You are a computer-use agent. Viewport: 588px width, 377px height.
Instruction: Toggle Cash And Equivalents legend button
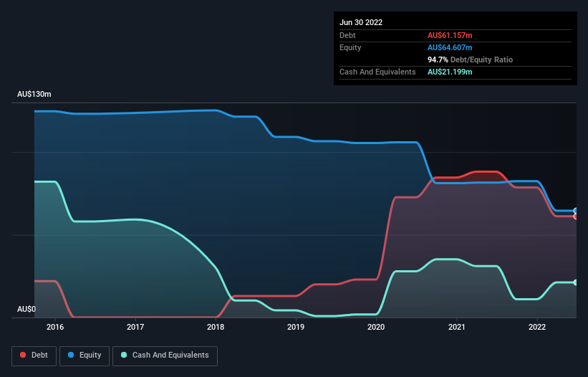pyautogui.click(x=165, y=355)
